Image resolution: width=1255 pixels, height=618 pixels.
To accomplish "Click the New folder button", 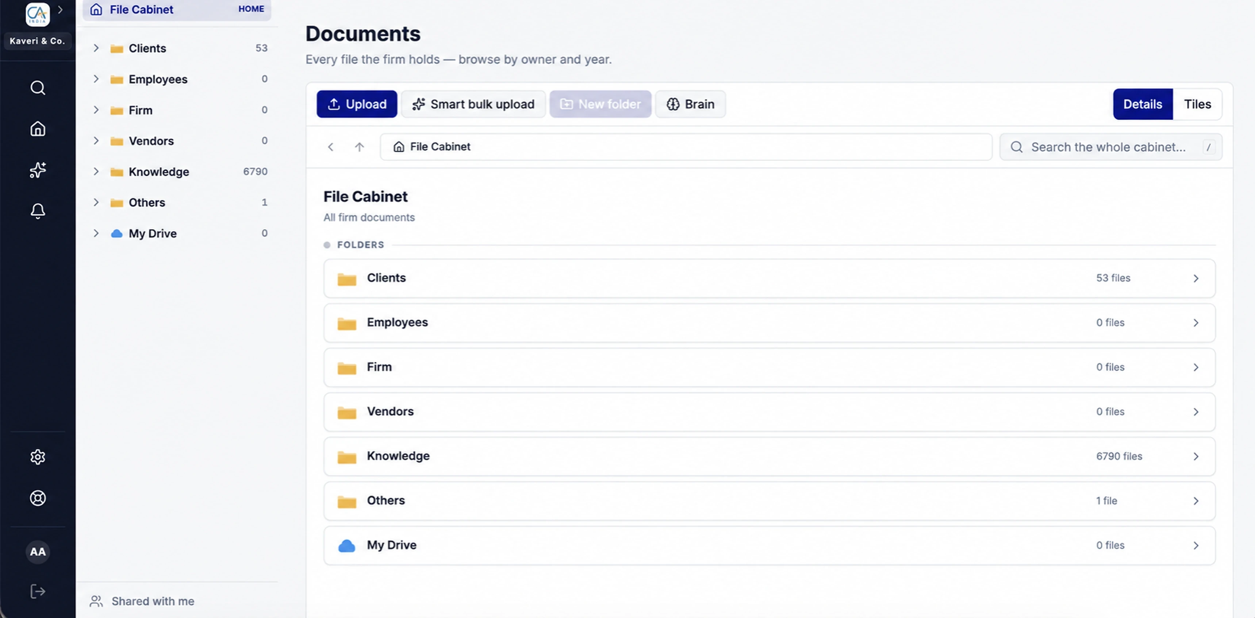I will [600, 104].
